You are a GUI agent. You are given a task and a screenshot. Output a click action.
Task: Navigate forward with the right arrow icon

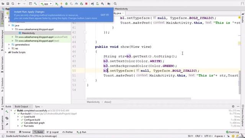coord(24,3)
